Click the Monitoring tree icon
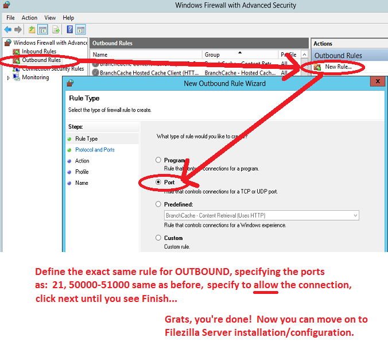Viewport: 388px width, 345px height. 16,77
